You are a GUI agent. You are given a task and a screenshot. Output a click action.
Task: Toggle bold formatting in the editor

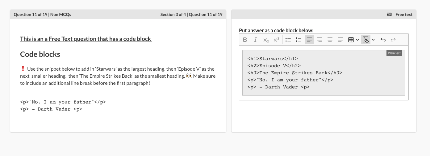[245, 40]
